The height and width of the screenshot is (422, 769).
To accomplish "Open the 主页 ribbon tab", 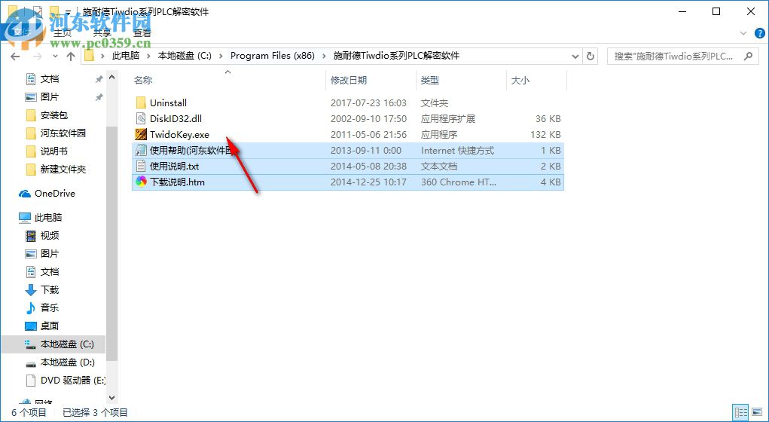I will pyautogui.click(x=63, y=33).
